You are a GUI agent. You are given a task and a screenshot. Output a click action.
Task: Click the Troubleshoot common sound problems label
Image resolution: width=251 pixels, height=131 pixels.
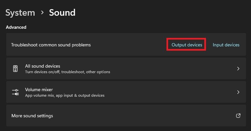pos(51,45)
